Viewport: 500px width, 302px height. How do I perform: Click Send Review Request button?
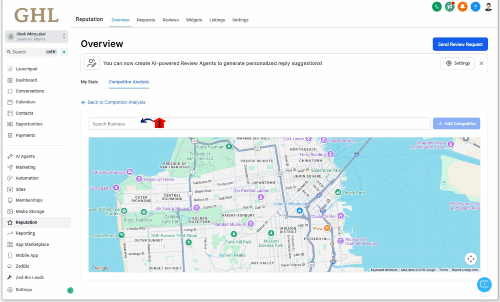(460, 44)
